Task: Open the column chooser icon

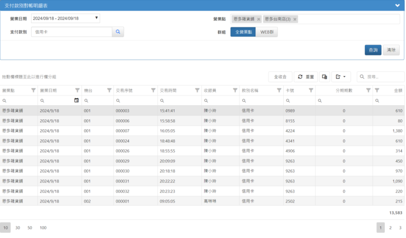Action: click(x=325, y=77)
